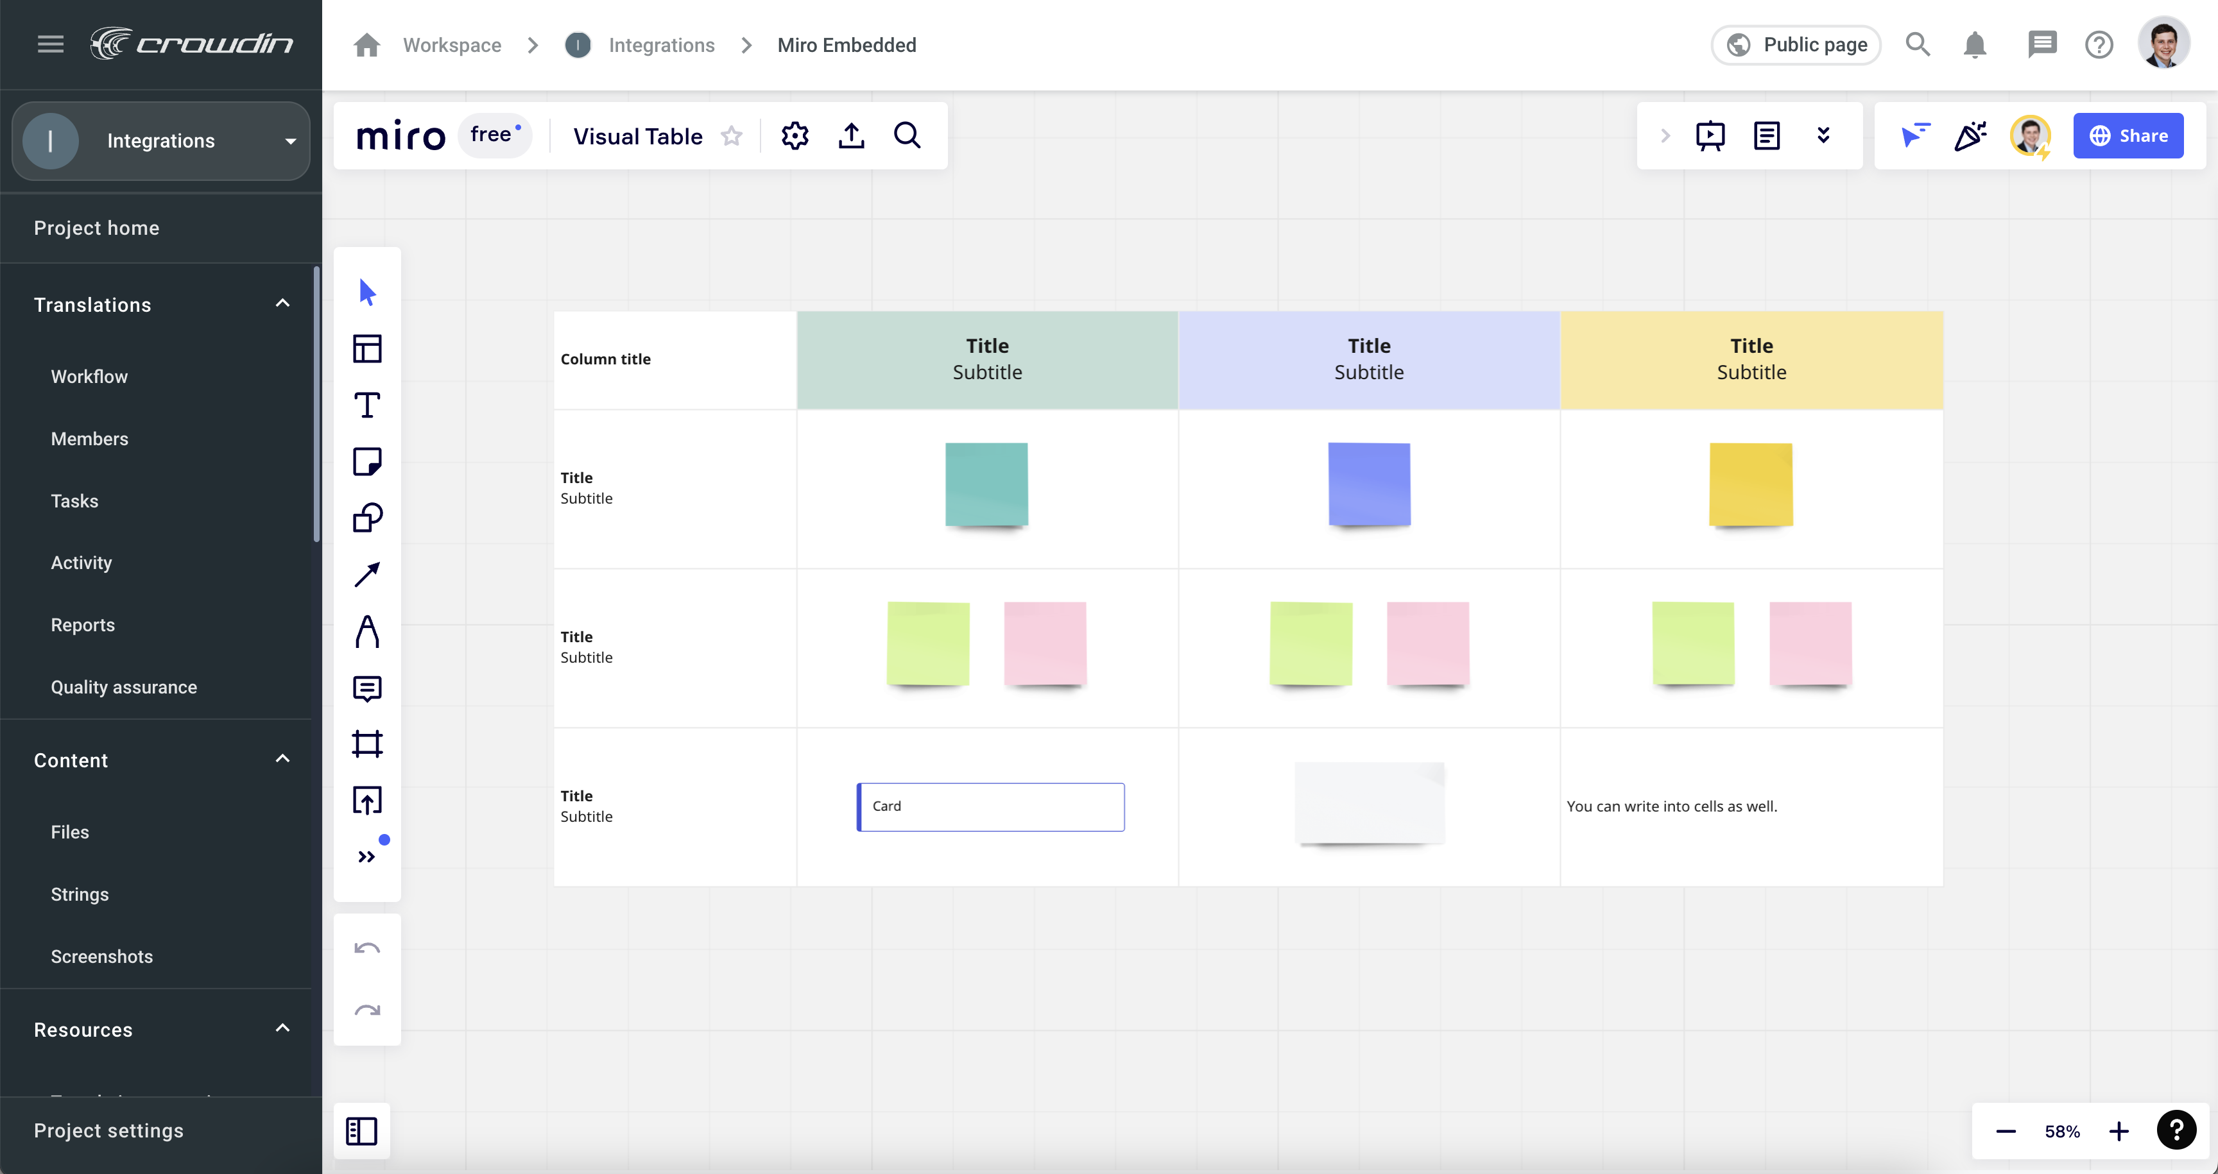This screenshot has height=1174, width=2218.
Task: Star the Visual Table board
Action: click(732, 136)
